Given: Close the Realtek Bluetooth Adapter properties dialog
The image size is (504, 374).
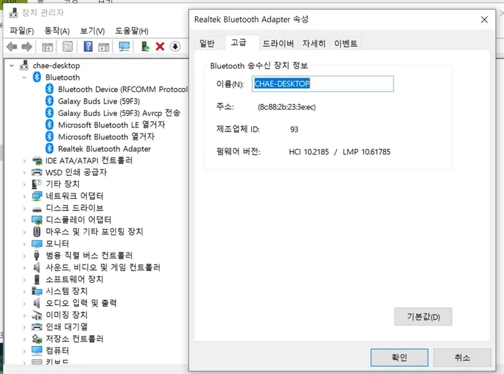Looking at the screenshot, I should 484,20.
